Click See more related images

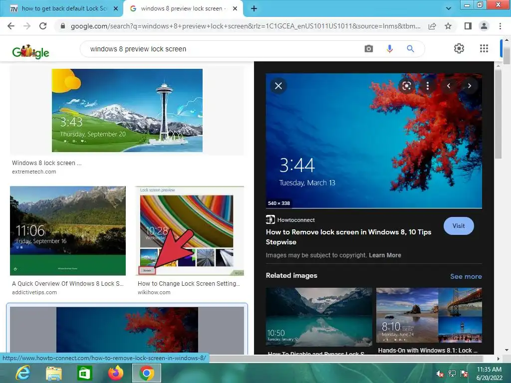click(466, 276)
